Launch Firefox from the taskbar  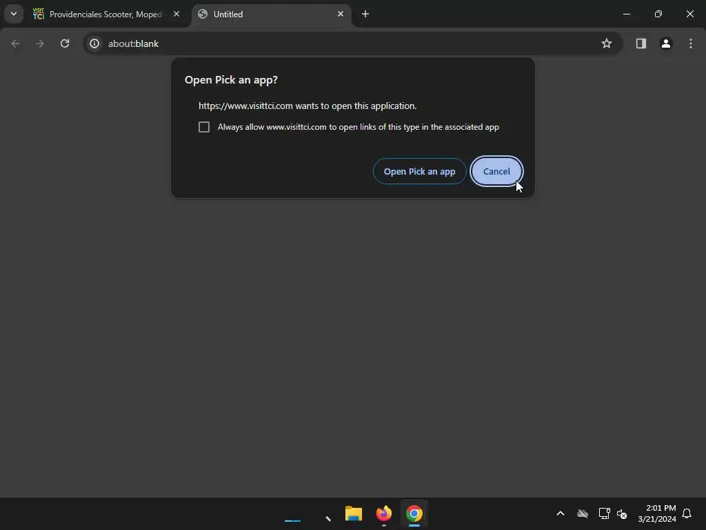(383, 513)
